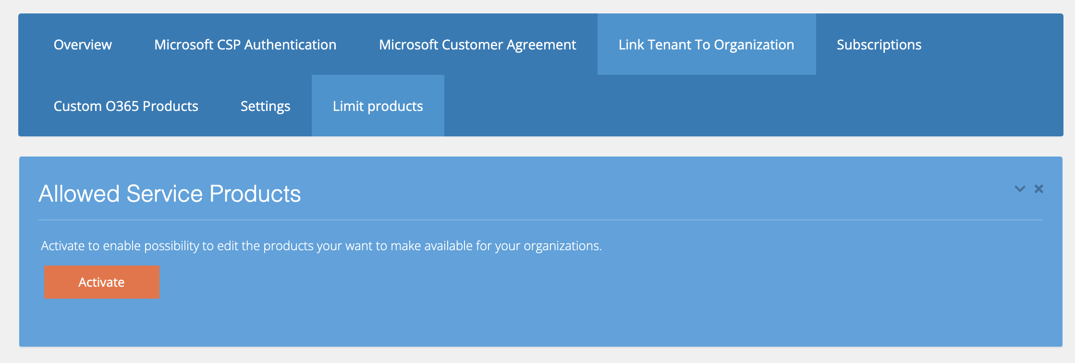Select the Limit products tab
The height and width of the screenshot is (363, 1075).
[378, 106]
